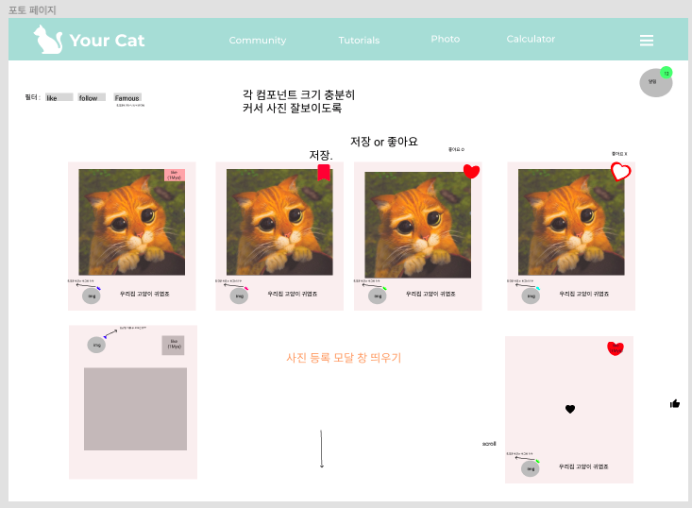Click the small 'scroll' label
The width and height of the screenshot is (692, 508).
(489, 444)
